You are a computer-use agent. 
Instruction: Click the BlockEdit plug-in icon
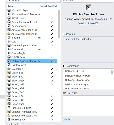coord(9,38)
